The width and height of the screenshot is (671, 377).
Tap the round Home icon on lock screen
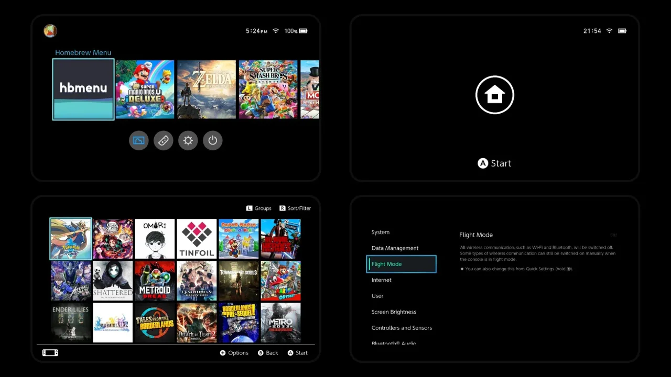(495, 95)
